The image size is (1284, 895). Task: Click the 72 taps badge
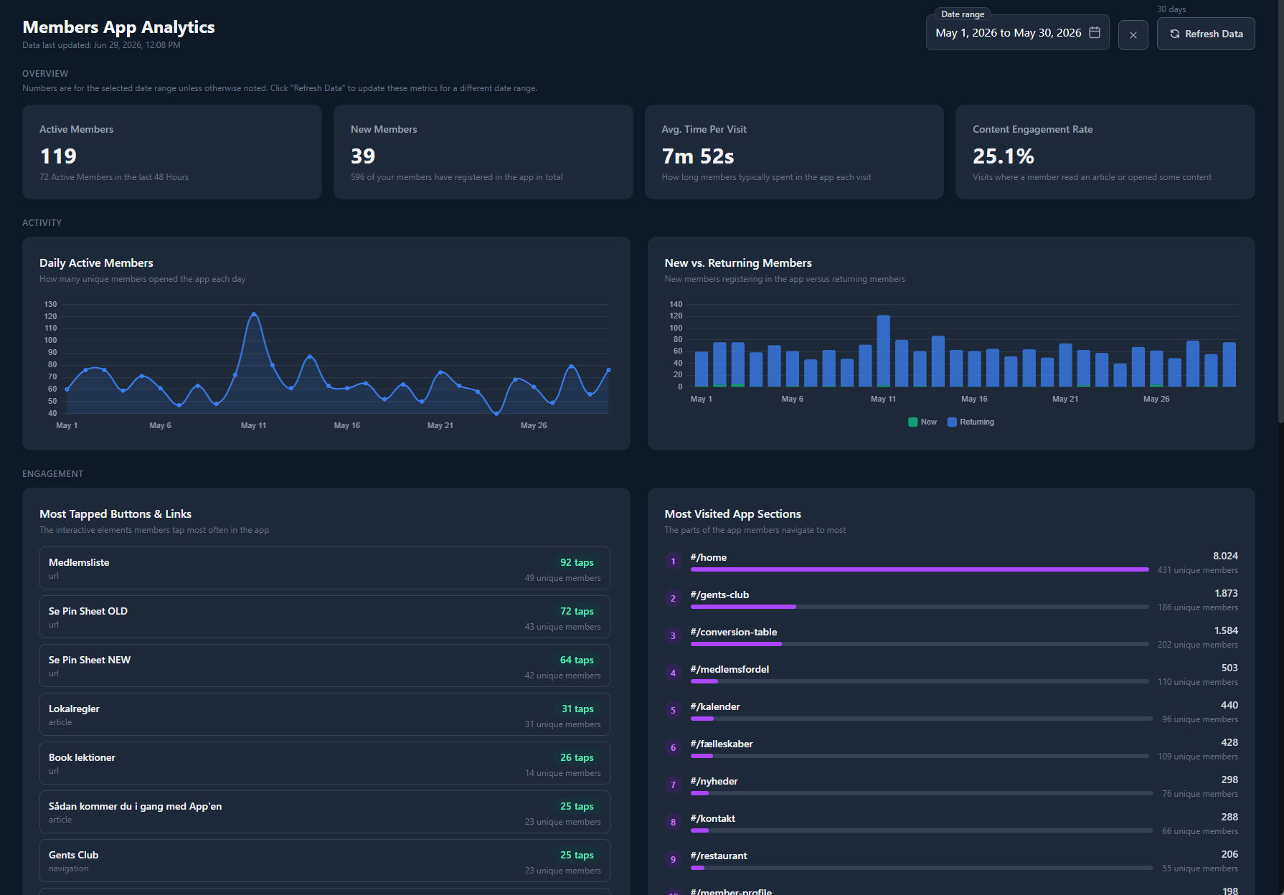coord(577,611)
